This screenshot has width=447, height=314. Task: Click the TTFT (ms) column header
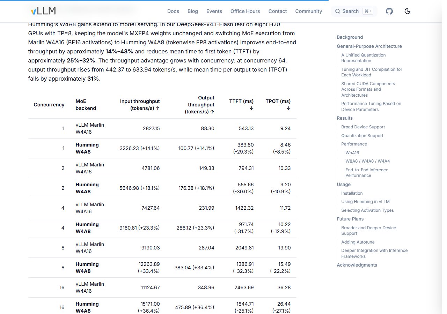click(242, 105)
